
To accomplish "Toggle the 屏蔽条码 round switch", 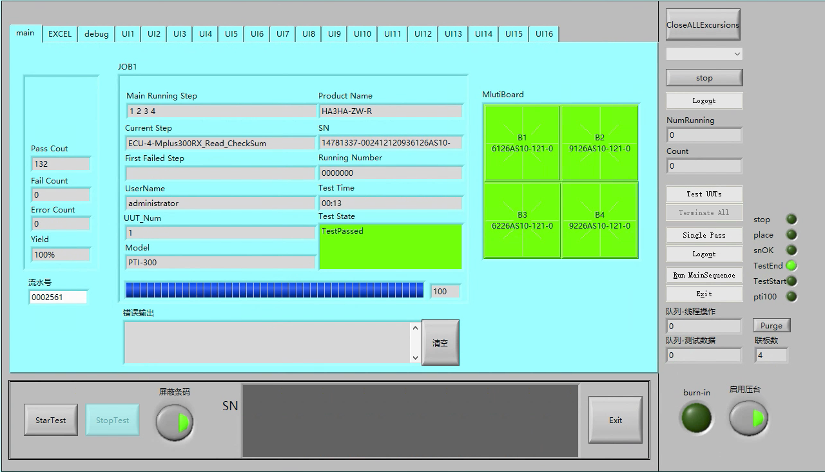I will 175,422.
